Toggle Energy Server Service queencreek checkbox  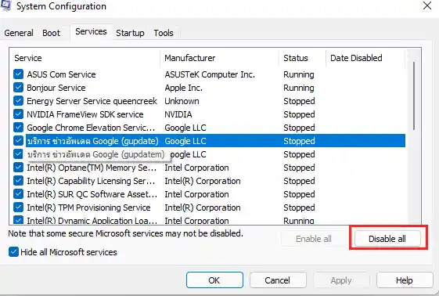coord(18,101)
